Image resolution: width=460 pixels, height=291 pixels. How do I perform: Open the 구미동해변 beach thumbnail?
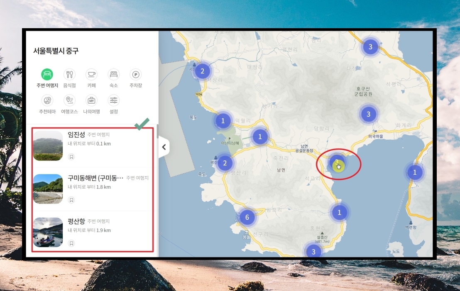point(48,189)
